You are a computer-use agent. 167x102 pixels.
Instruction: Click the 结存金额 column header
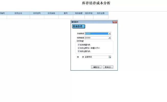pyautogui.click(x=101, y=13)
